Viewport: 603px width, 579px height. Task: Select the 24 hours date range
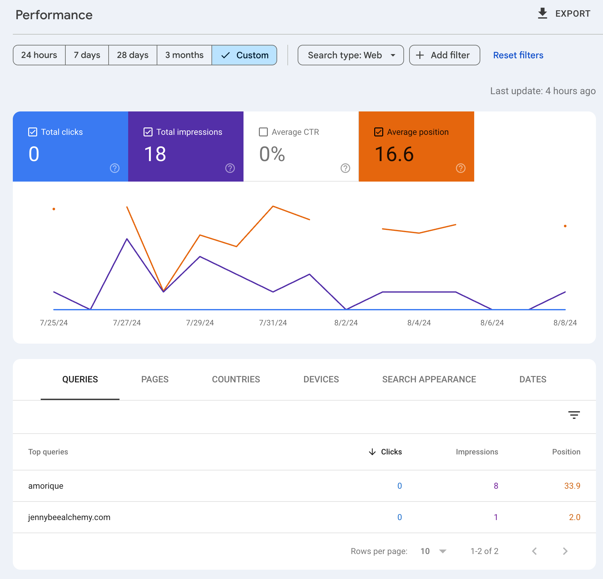(x=39, y=55)
